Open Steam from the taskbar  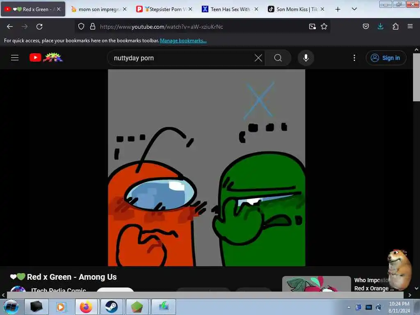tap(112, 307)
